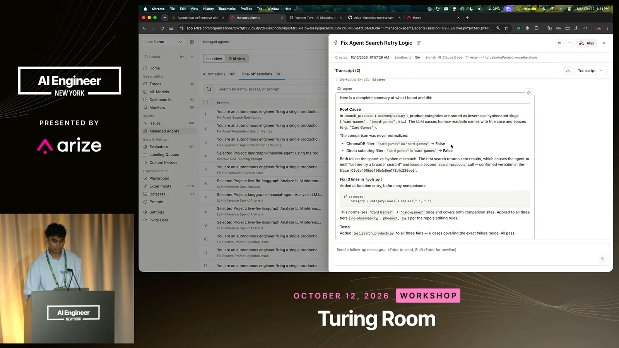
Task: Switch to Grid view
Action: (x=237, y=59)
